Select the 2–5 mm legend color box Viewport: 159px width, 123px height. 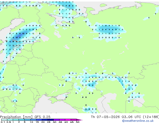(22, 120)
